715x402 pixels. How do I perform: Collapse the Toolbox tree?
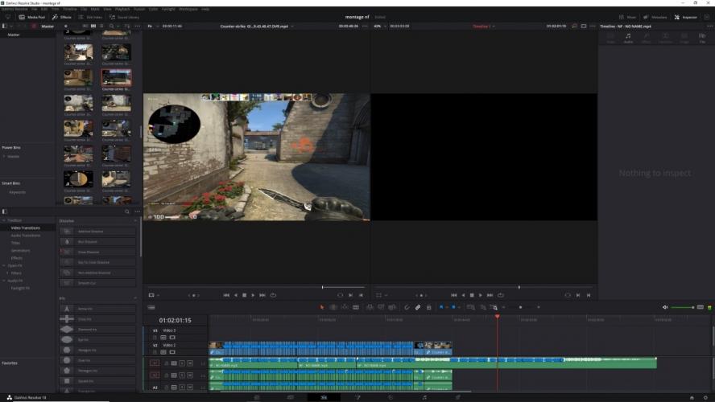[x=4, y=219]
